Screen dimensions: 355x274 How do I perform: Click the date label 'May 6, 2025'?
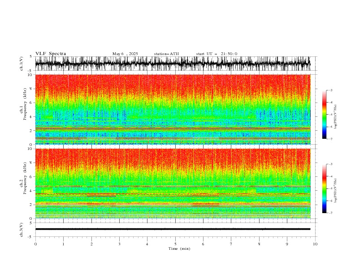125,54
